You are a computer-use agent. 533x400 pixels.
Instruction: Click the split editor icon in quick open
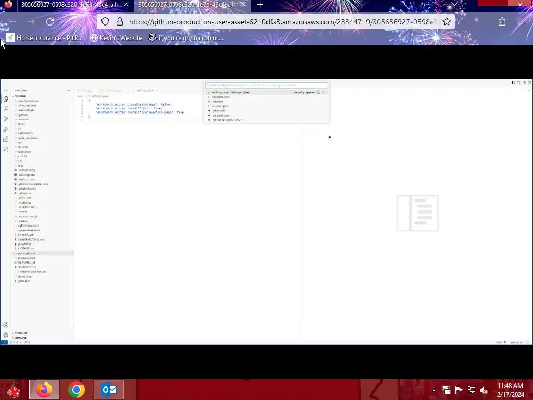(319, 92)
